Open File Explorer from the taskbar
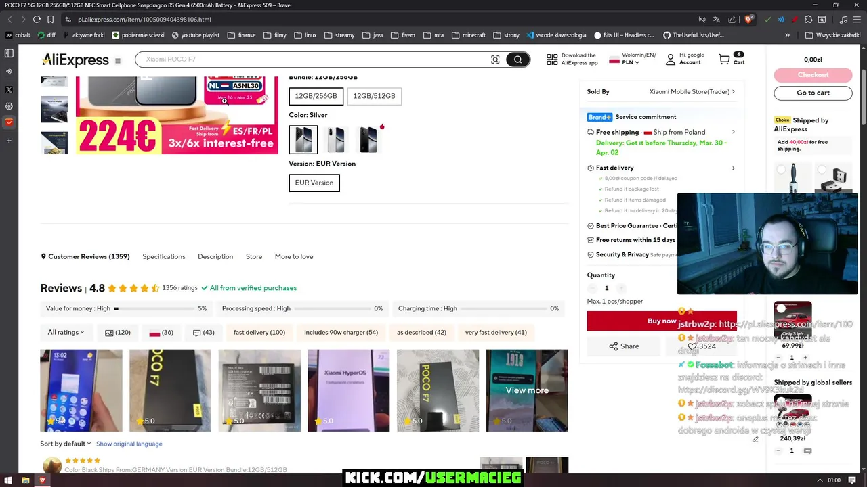Viewport: 867px width, 487px height. point(26,480)
